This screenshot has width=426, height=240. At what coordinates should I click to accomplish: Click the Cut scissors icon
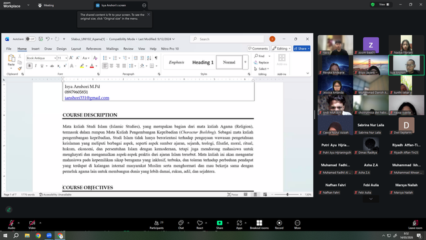click(x=19, y=56)
